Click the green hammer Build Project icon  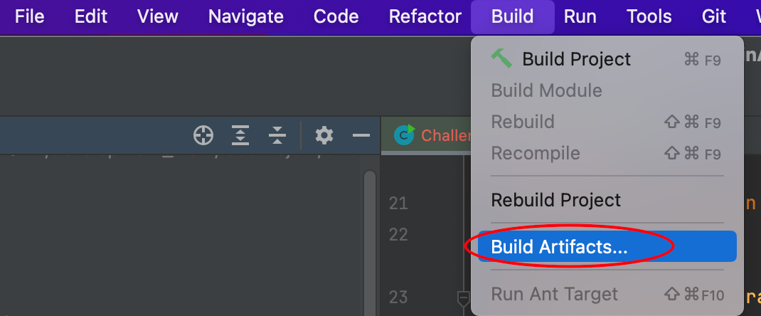(x=501, y=58)
